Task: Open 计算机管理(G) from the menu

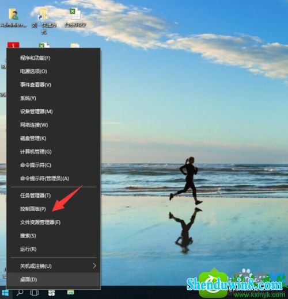Action: click(54, 152)
